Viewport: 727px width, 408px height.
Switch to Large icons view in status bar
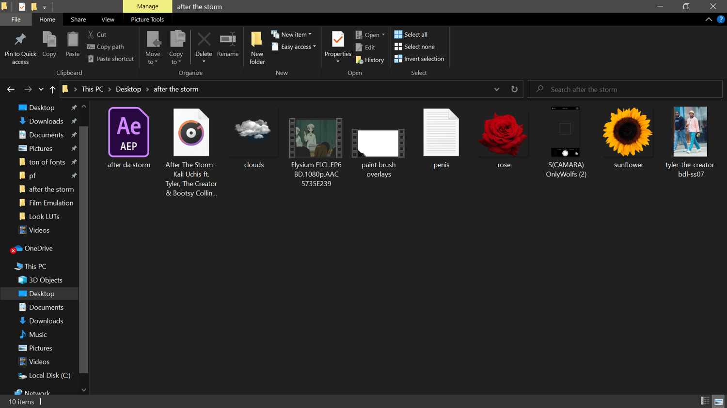click(718, 401)
